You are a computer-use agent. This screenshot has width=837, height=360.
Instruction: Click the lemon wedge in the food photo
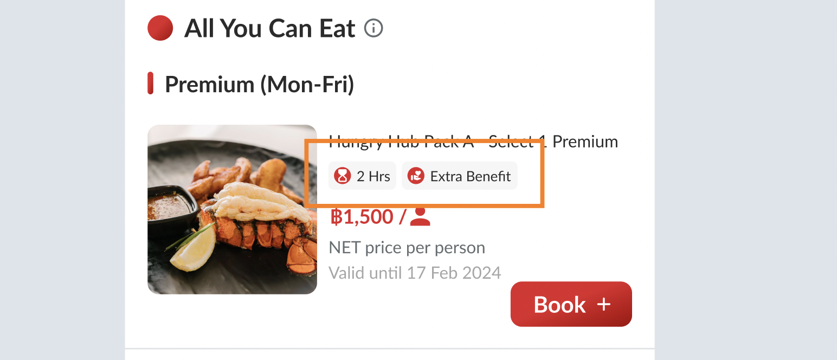(x=193, y=252)
